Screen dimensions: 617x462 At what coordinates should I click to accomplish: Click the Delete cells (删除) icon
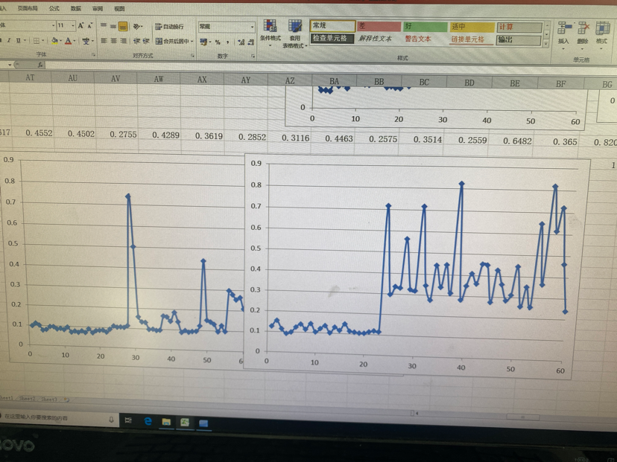click(x=583, y=31)
